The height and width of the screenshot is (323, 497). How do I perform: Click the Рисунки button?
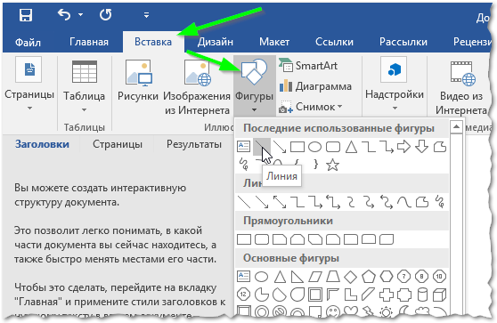click(x=138, y=79)
